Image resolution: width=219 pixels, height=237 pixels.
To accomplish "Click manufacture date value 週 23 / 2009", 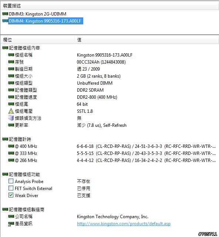I will point(88,69).
